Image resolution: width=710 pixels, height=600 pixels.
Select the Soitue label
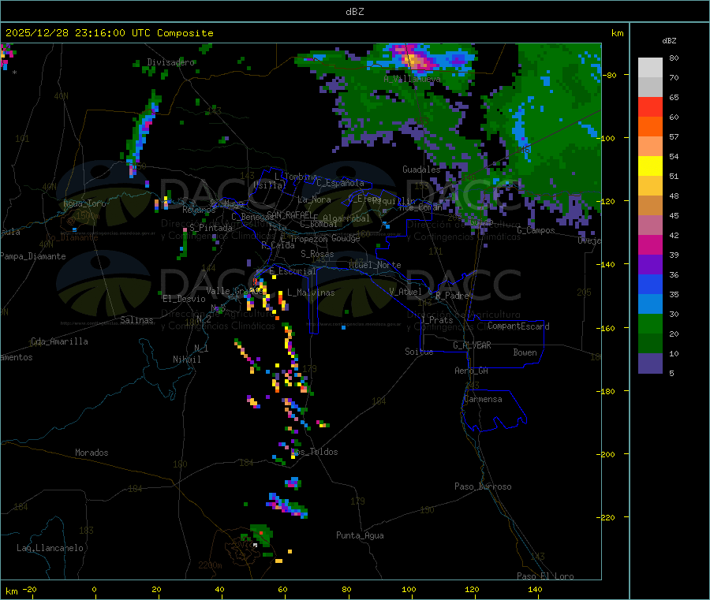(x=419, y=352)
